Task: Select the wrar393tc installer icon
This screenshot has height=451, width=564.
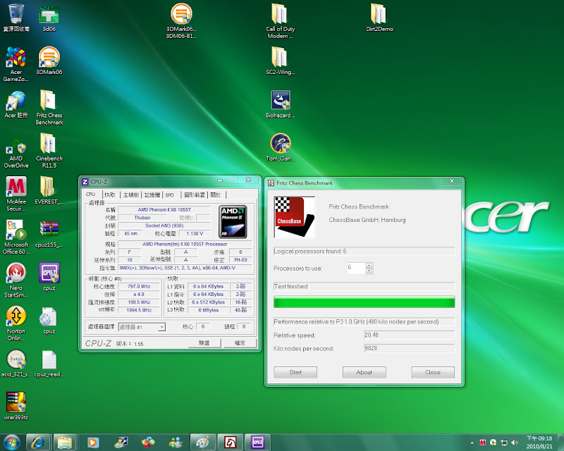Action: 16,406
